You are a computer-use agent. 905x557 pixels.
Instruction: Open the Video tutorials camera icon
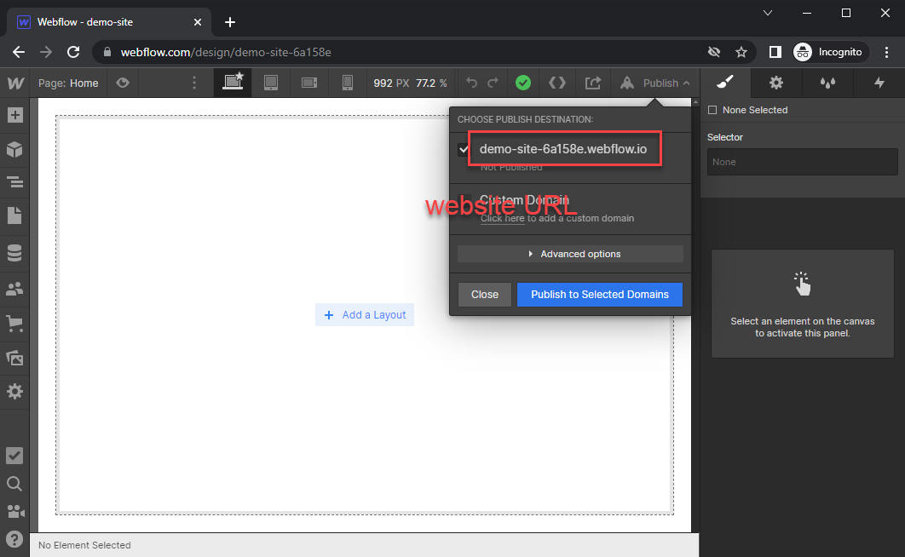tap(15, 511)
